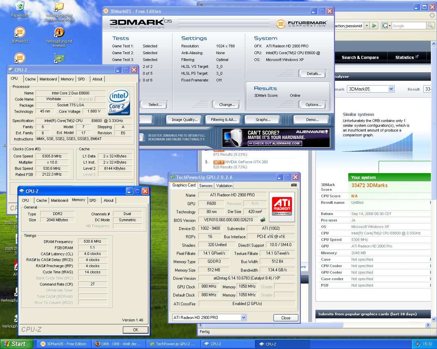Open the 3DMark05 benchmark dropdown in ORB
The image size is (437, 349).
tap(391, 89)
